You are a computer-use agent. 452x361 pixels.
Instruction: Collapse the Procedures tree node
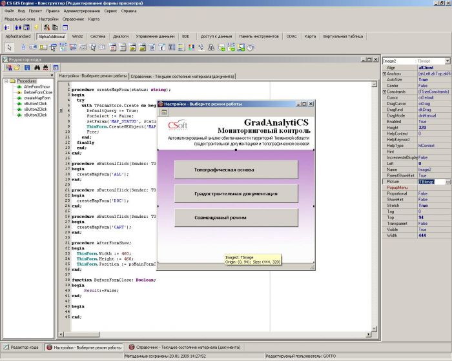tap(6, 81)
